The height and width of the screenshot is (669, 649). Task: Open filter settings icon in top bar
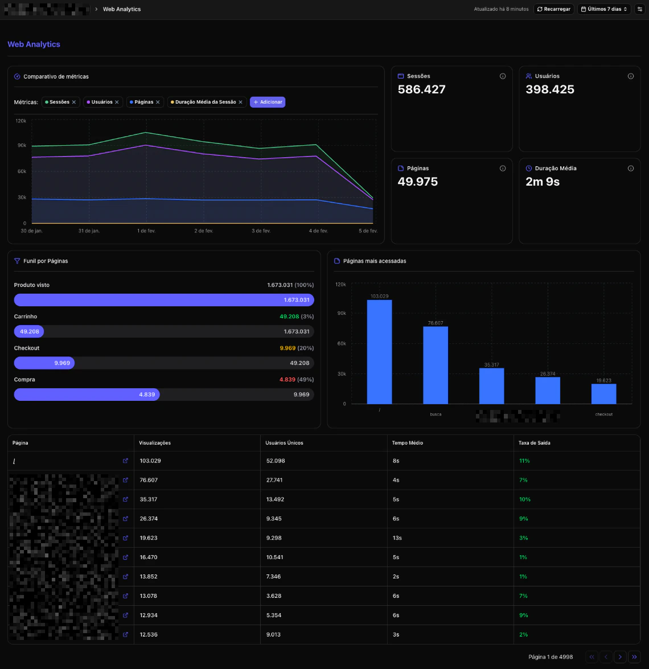(640, 9)
